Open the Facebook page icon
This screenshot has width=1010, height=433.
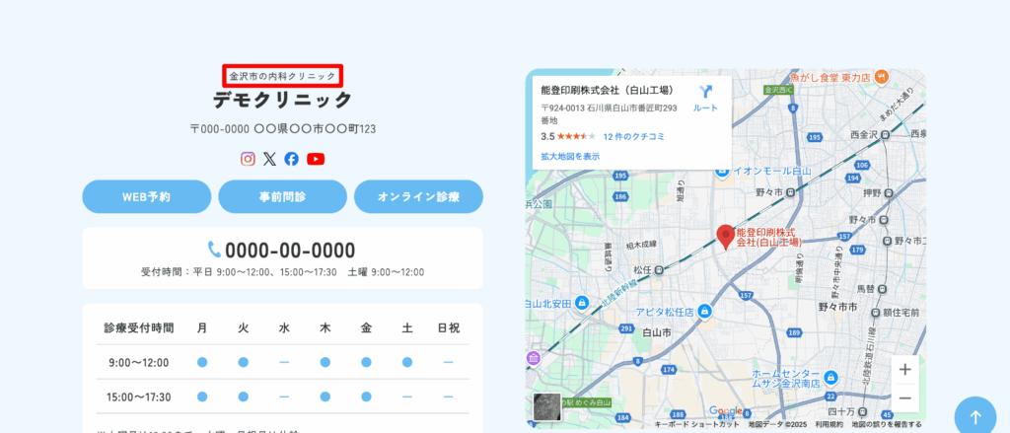click(x=292, y=159)
